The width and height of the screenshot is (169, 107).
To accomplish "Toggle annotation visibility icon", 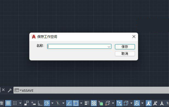I will point(149,103).
